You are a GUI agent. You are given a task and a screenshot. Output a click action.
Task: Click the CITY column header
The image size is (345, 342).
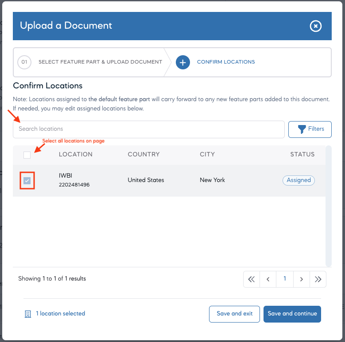click(x=207, y=154)
